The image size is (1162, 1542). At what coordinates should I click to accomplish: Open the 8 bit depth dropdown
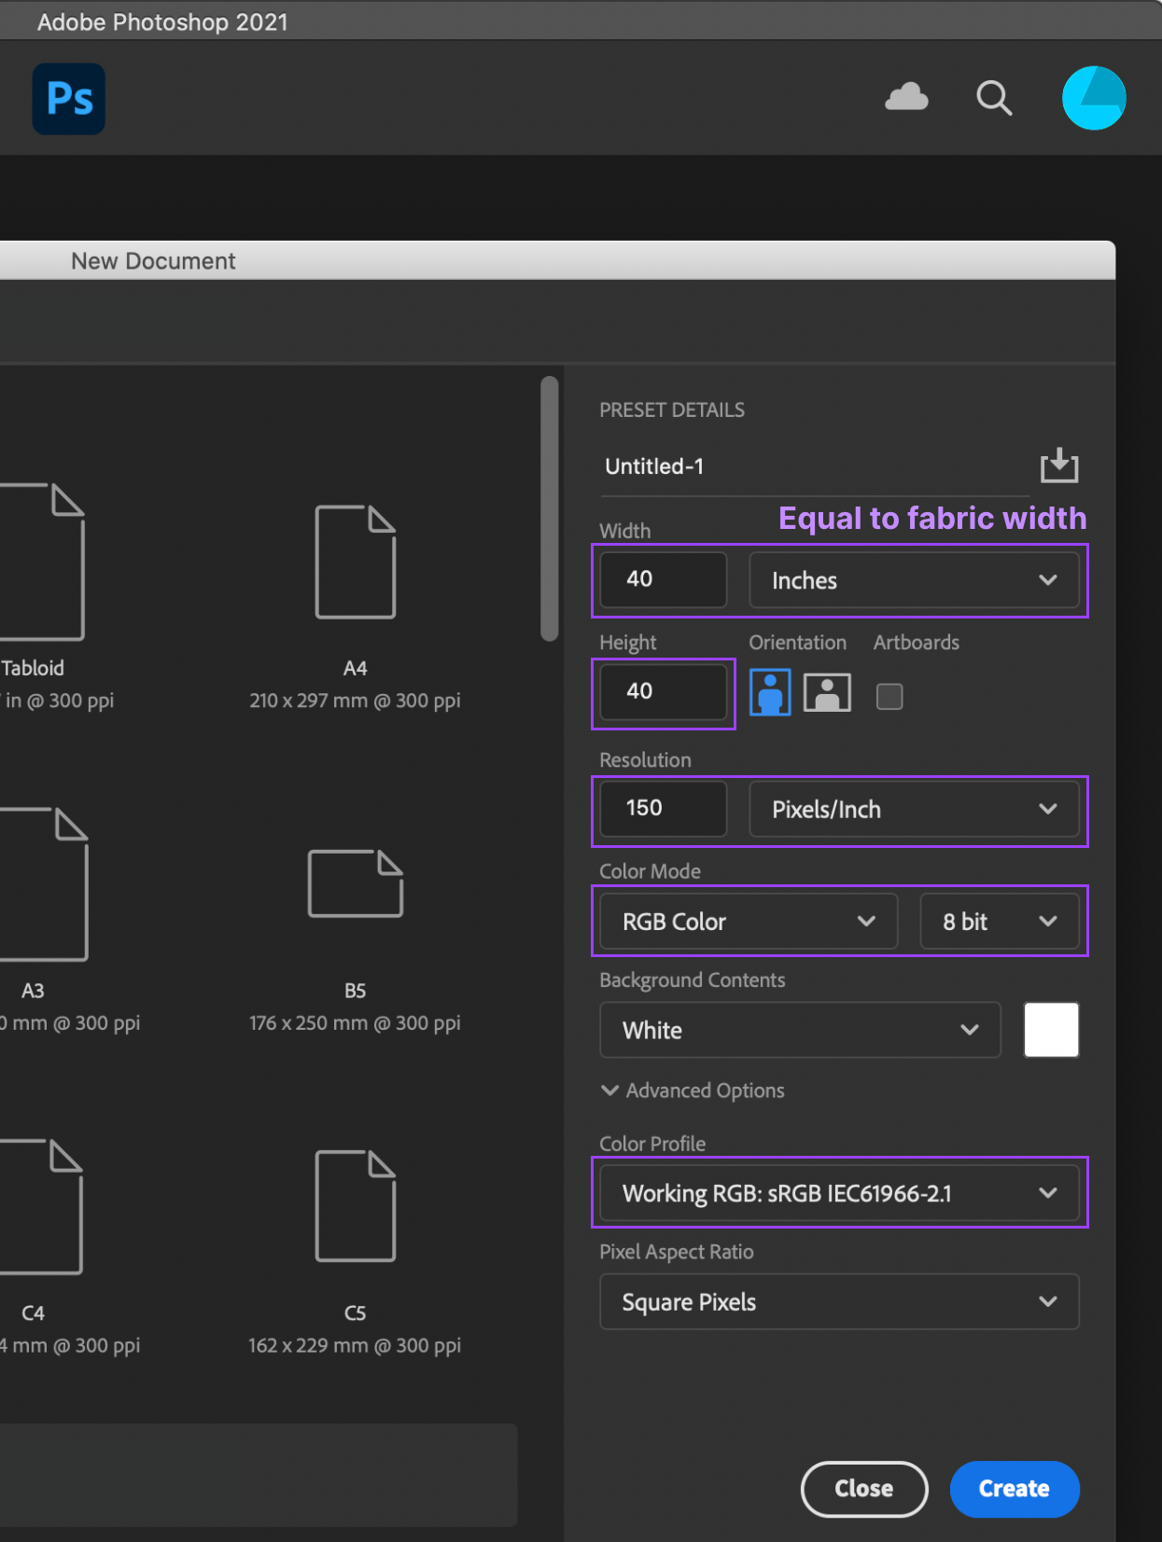click(x=999, y=922)
